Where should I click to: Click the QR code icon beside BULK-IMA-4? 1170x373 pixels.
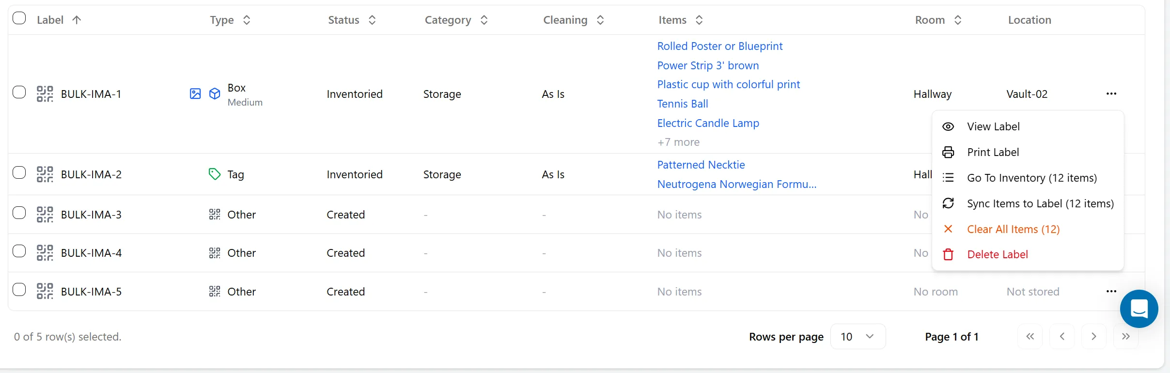45,253
